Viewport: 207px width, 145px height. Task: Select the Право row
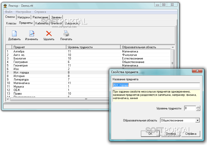[x=58, y=94]
